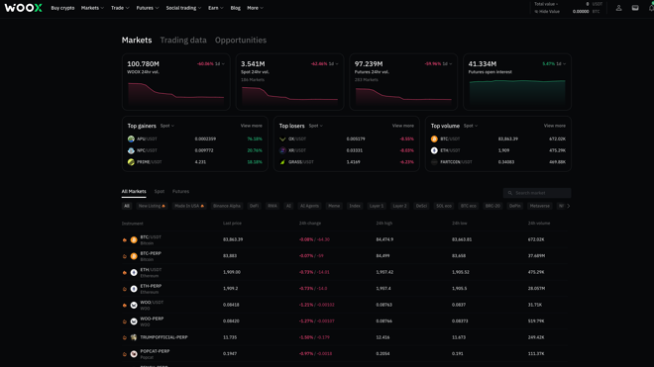
Task: Expand the Trade header menu
Action: click(120, 8)
